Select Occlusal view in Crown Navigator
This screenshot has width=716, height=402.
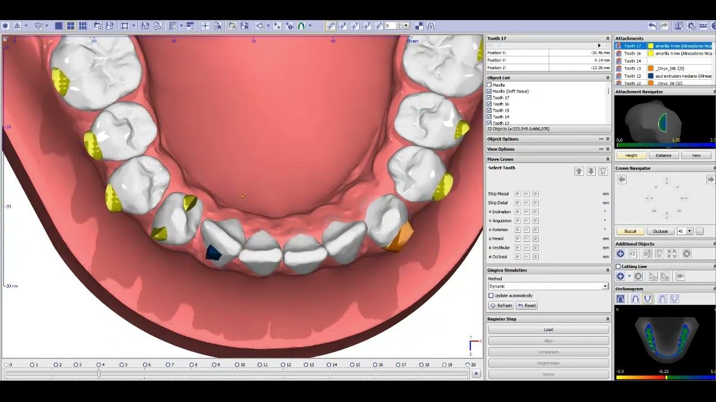[x=660, y=231]
